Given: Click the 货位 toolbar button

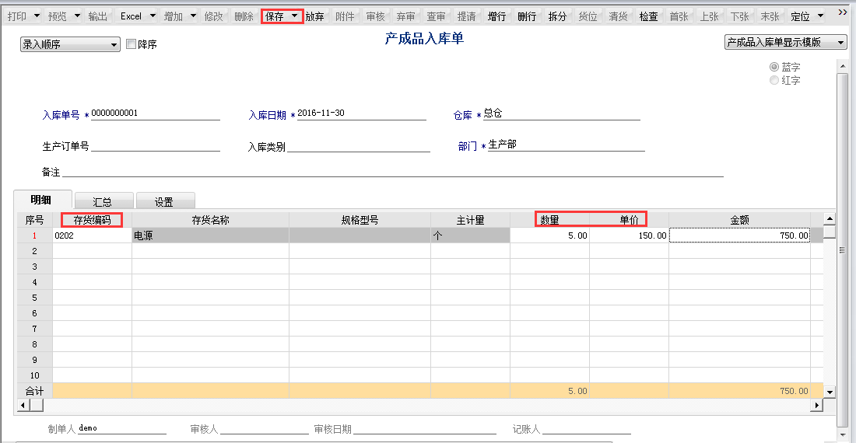Looking at the screenshot, I should click(x=588, y=16).
